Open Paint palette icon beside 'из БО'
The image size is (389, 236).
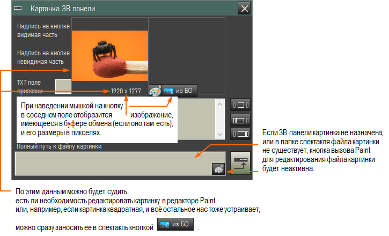[155, 91]
